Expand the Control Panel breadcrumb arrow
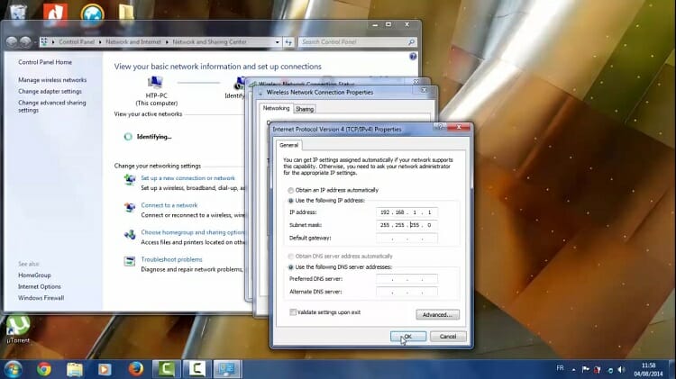Viewport: 676px width, 379px height. pos(99,41)
